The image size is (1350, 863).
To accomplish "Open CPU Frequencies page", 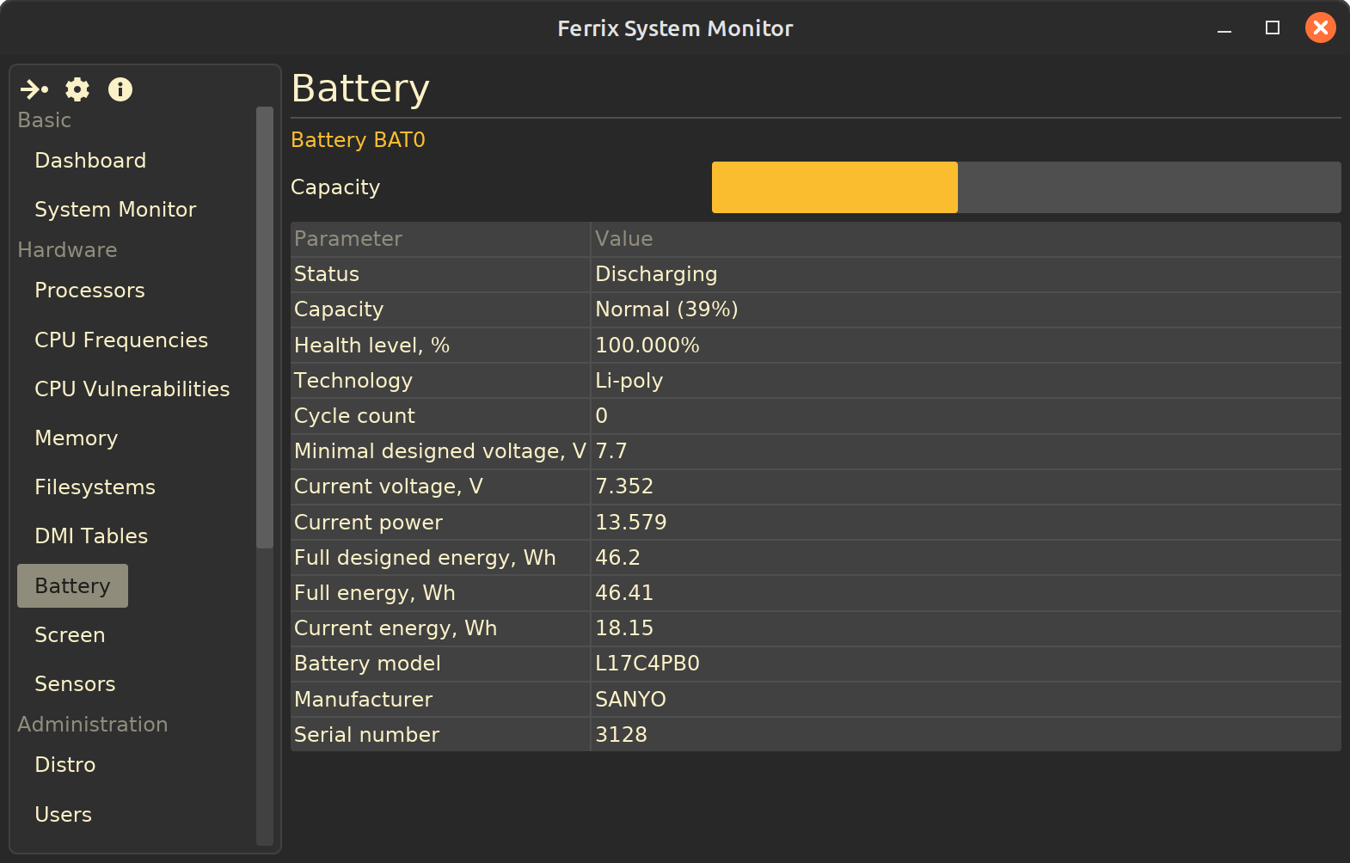I will 121,340.
